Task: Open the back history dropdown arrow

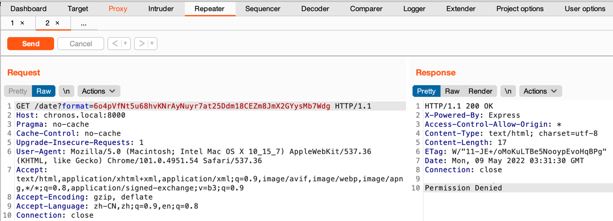Action: [125, 44]
